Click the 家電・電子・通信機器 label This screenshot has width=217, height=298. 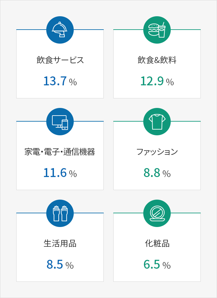click(60, 152)
